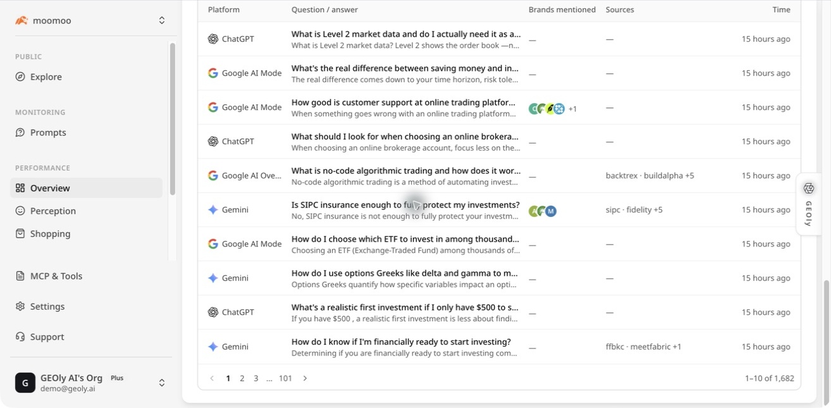Click the Platform column header

click(x=224, y=9)
